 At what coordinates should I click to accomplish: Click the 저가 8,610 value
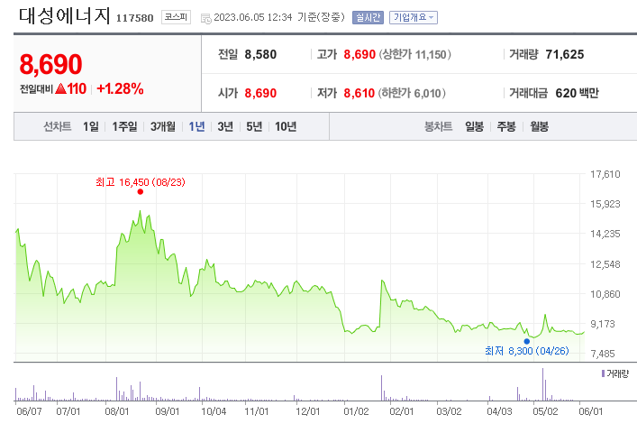point(359,94)
